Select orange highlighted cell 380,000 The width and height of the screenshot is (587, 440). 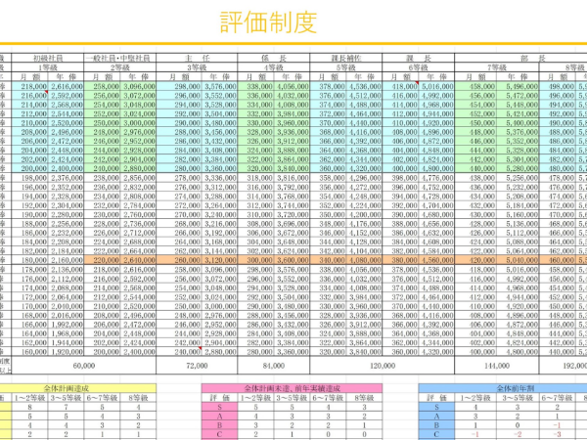point(400,260)
